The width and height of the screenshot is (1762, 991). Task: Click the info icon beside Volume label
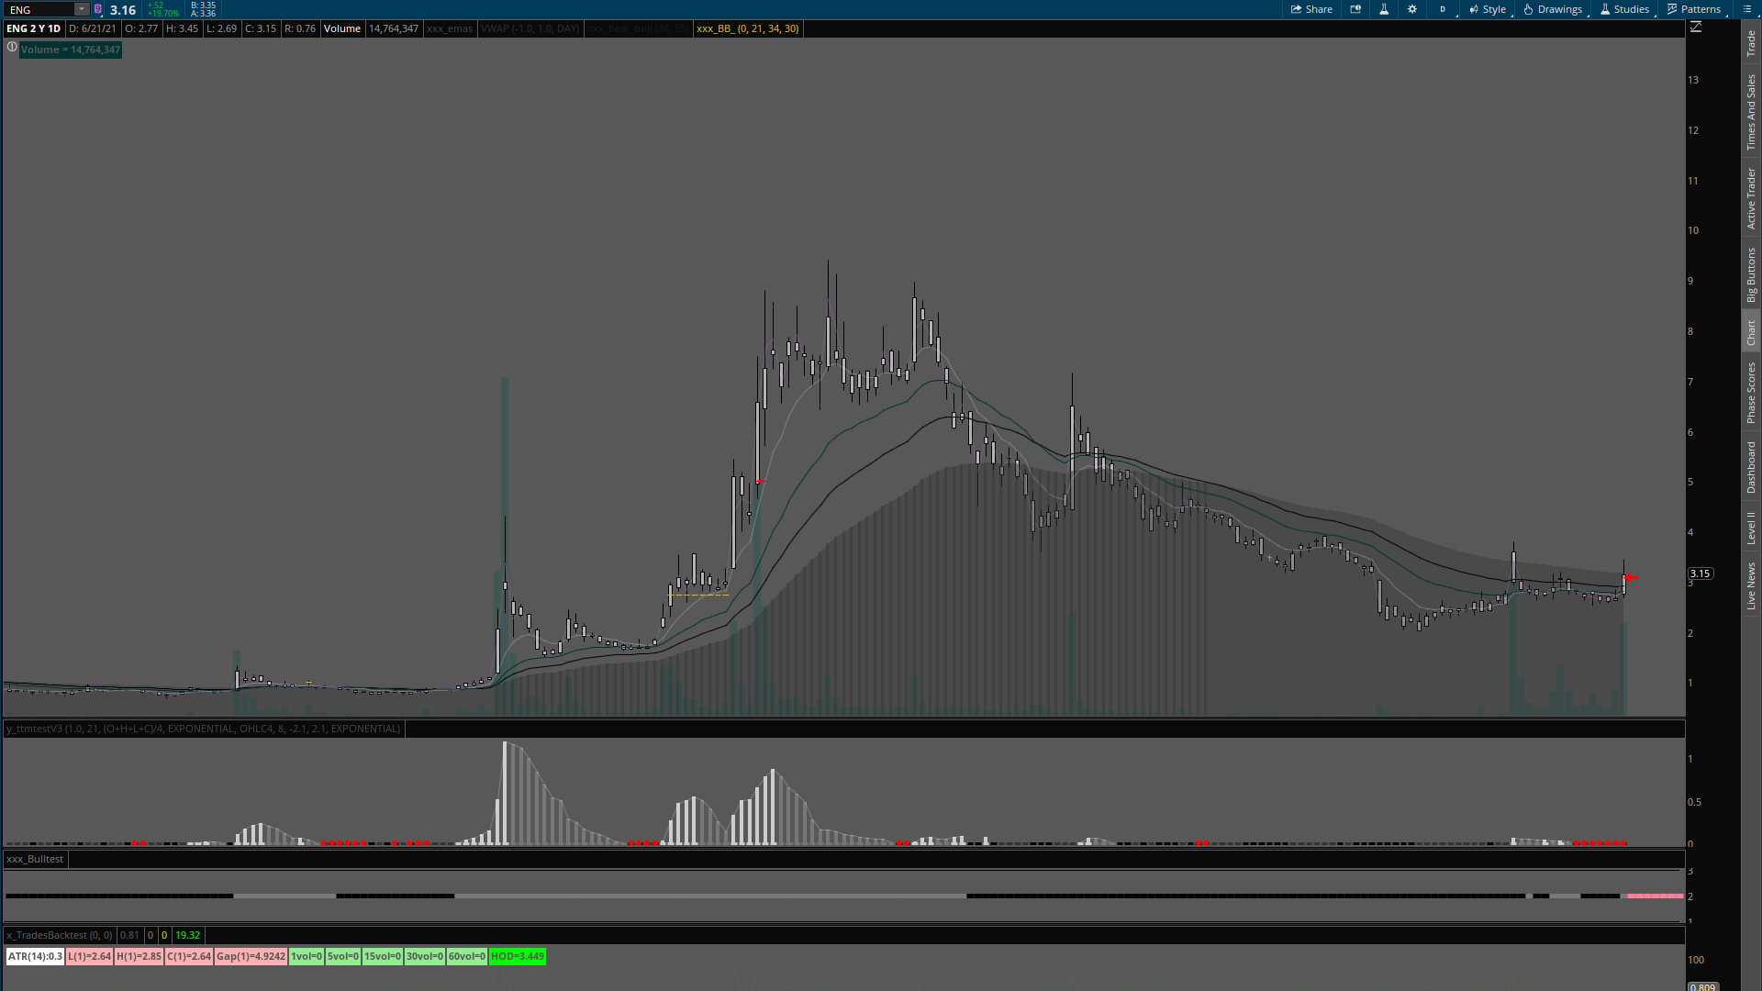(x=12, y=47)
